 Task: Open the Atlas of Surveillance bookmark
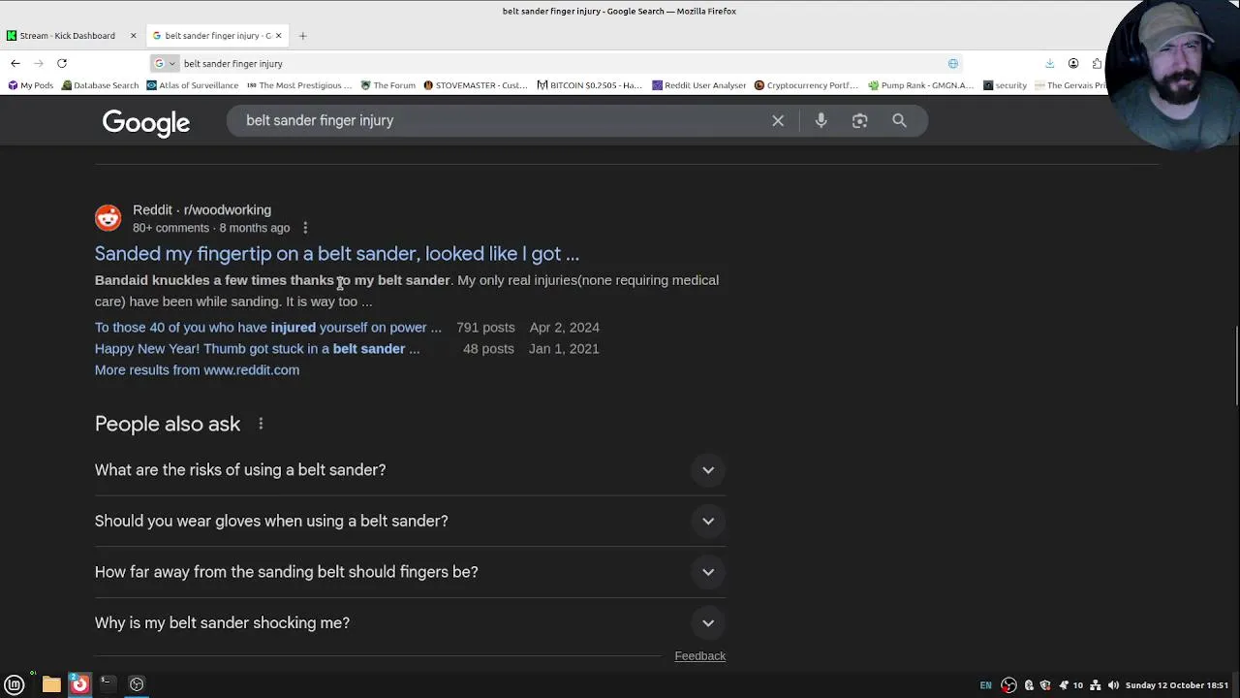(192, 85)
